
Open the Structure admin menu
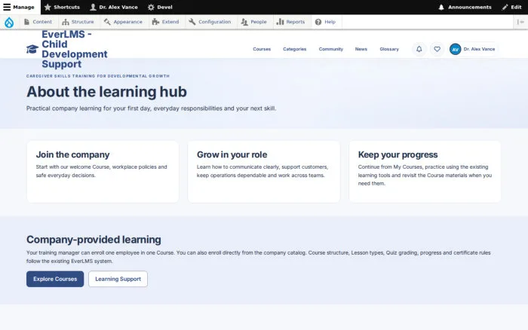pyautogui.click(x=78, y=22)
